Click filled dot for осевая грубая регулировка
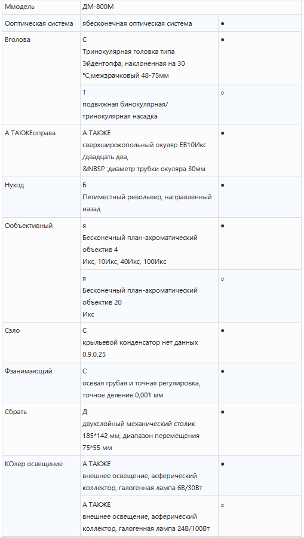This screenshot has height=538, width=304. [x=223, y=371]
